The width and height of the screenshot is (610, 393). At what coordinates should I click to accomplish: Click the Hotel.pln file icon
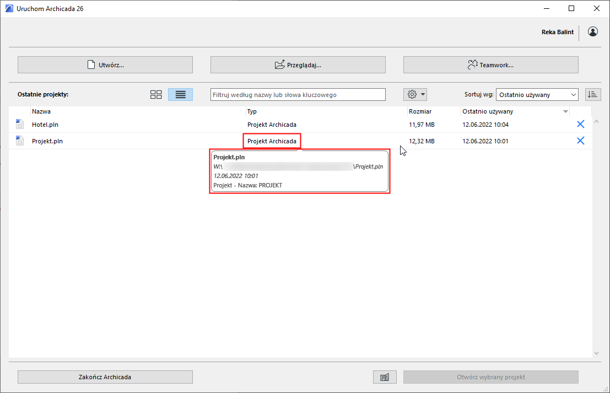coord(20,124)
